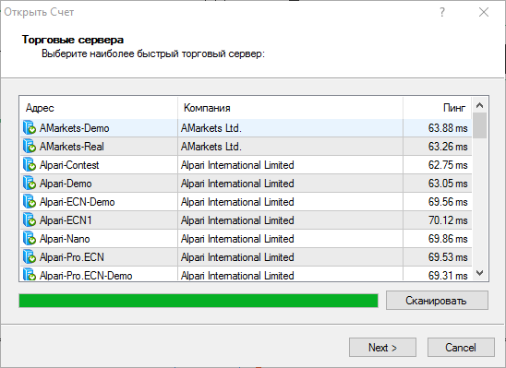
Task: Click the Alpari-ECN1 server icon
Action: [x=30, y=220]
